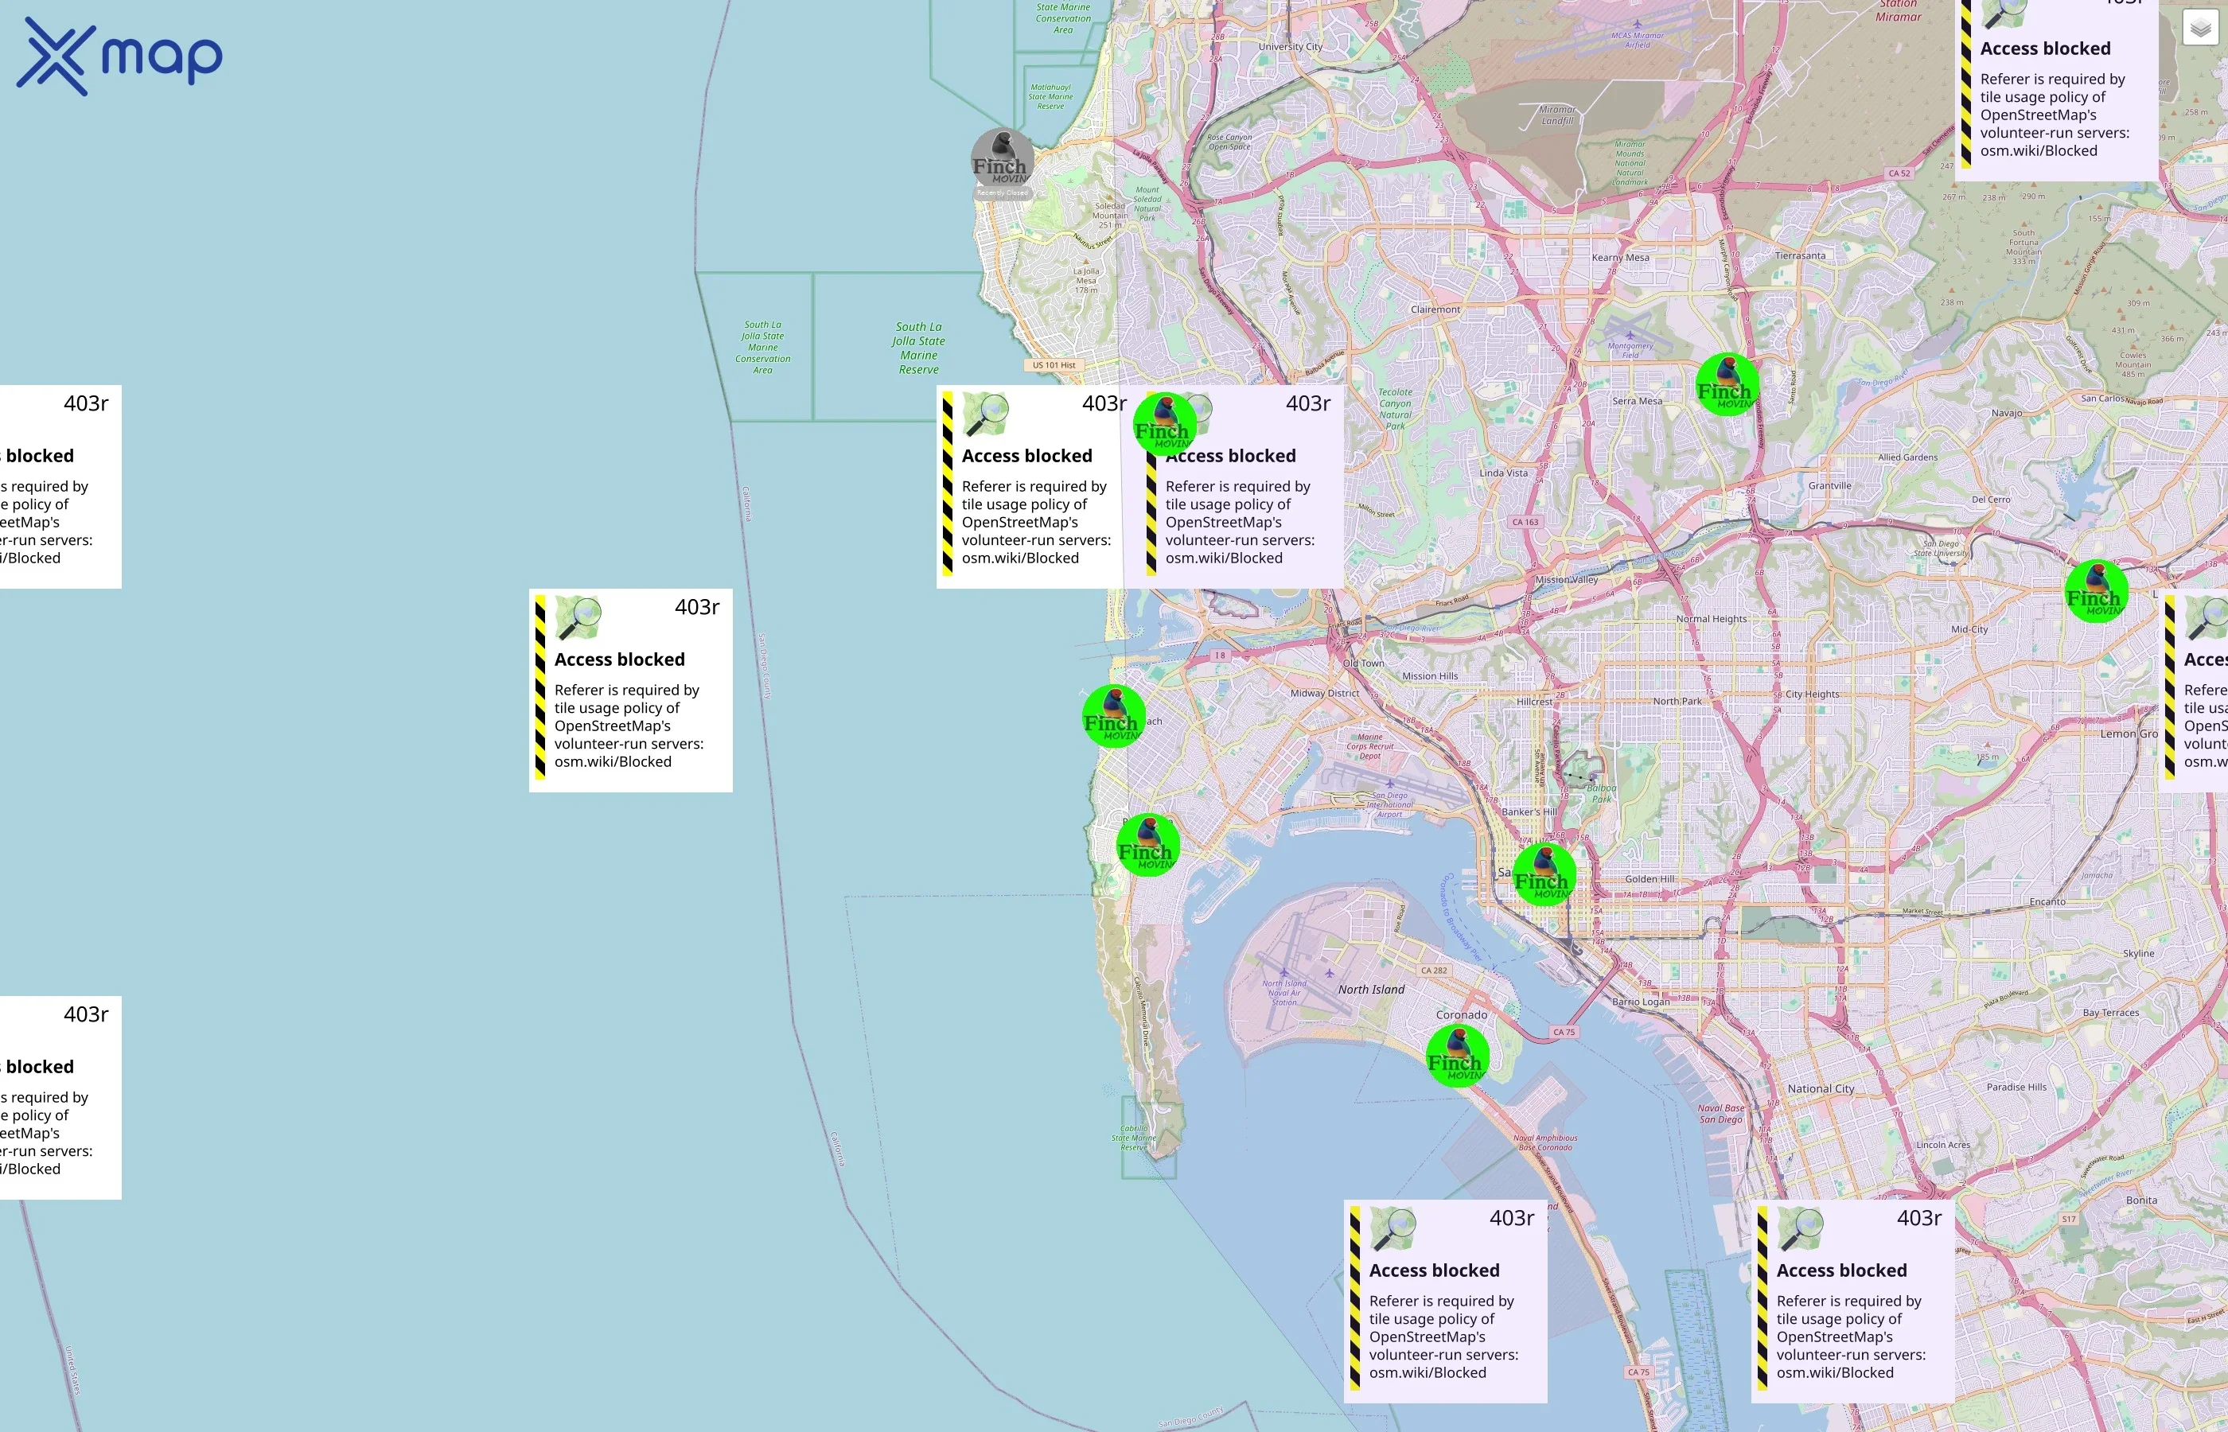Click the Clairemont map label
2228x1432 pixels.
[1435, 309]
